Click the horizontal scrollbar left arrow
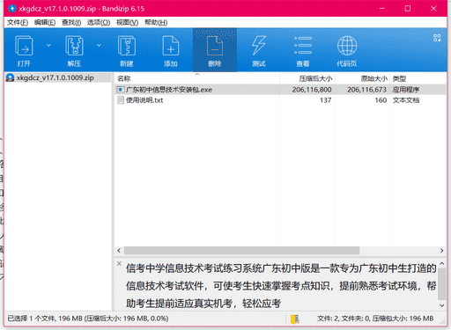This screenshot has width=451, height=330. (x=119, y=251)
